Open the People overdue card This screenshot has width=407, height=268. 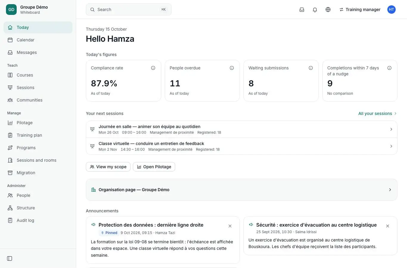pyautogui.click(x=202, y=81)
